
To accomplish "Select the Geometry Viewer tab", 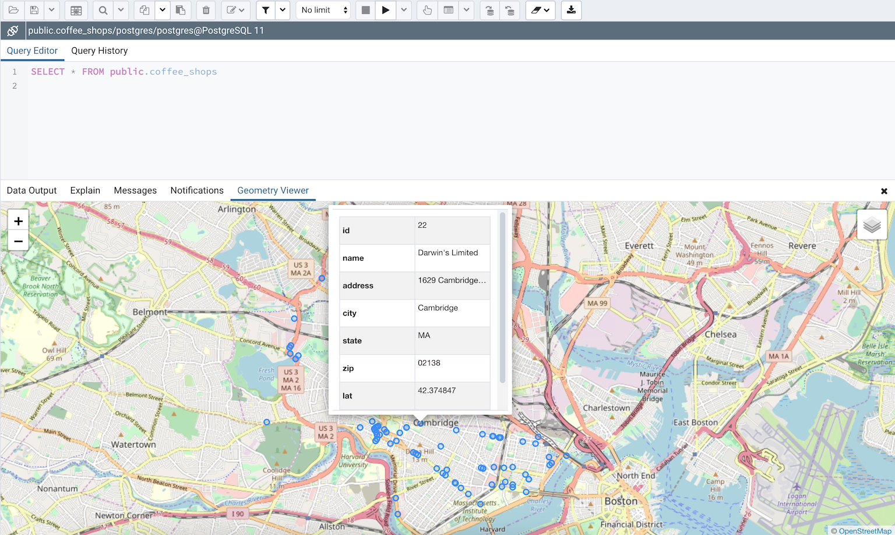I will [x=273, y=191].
